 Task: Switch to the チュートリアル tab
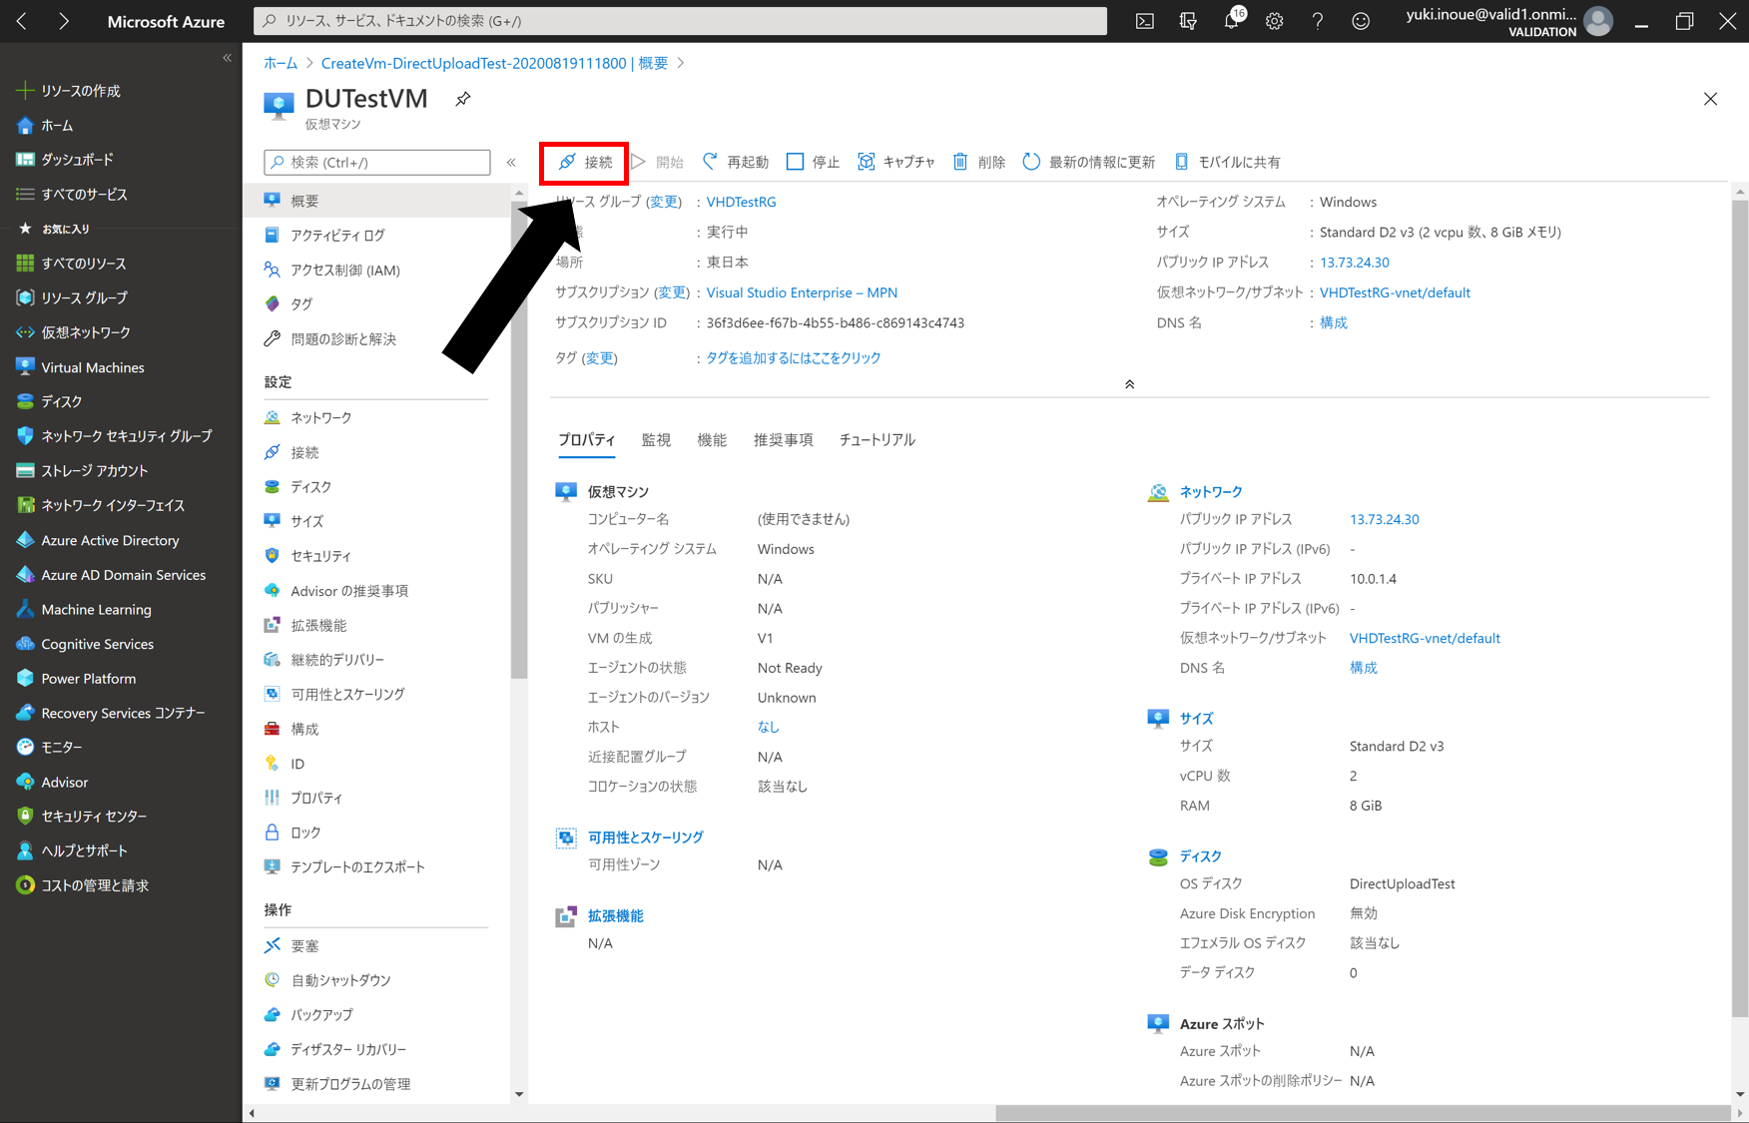tap(877, 439)
